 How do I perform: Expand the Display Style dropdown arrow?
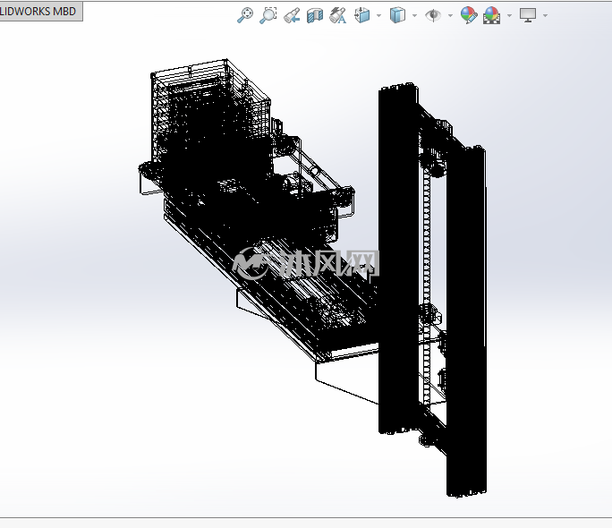(414, 15)
